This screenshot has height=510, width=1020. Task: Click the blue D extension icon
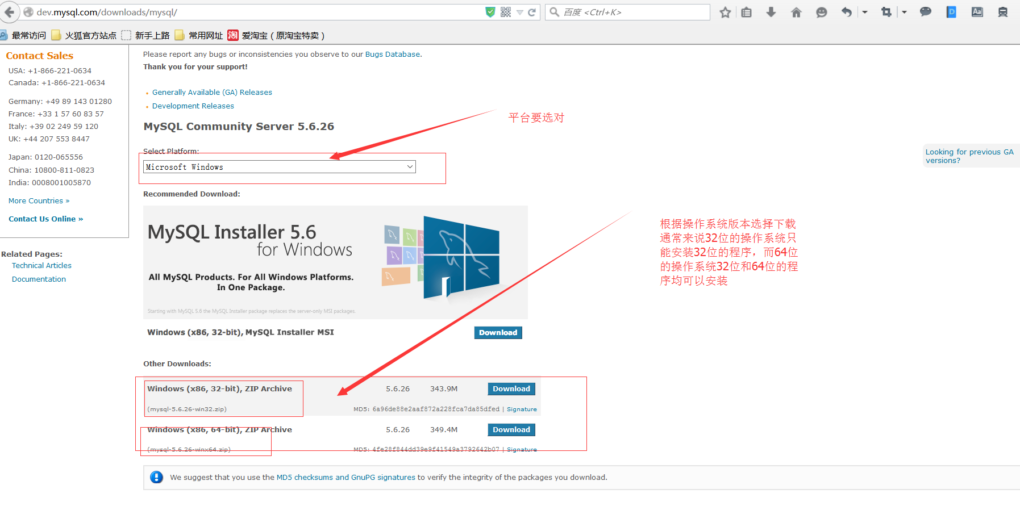coord(951,12)
